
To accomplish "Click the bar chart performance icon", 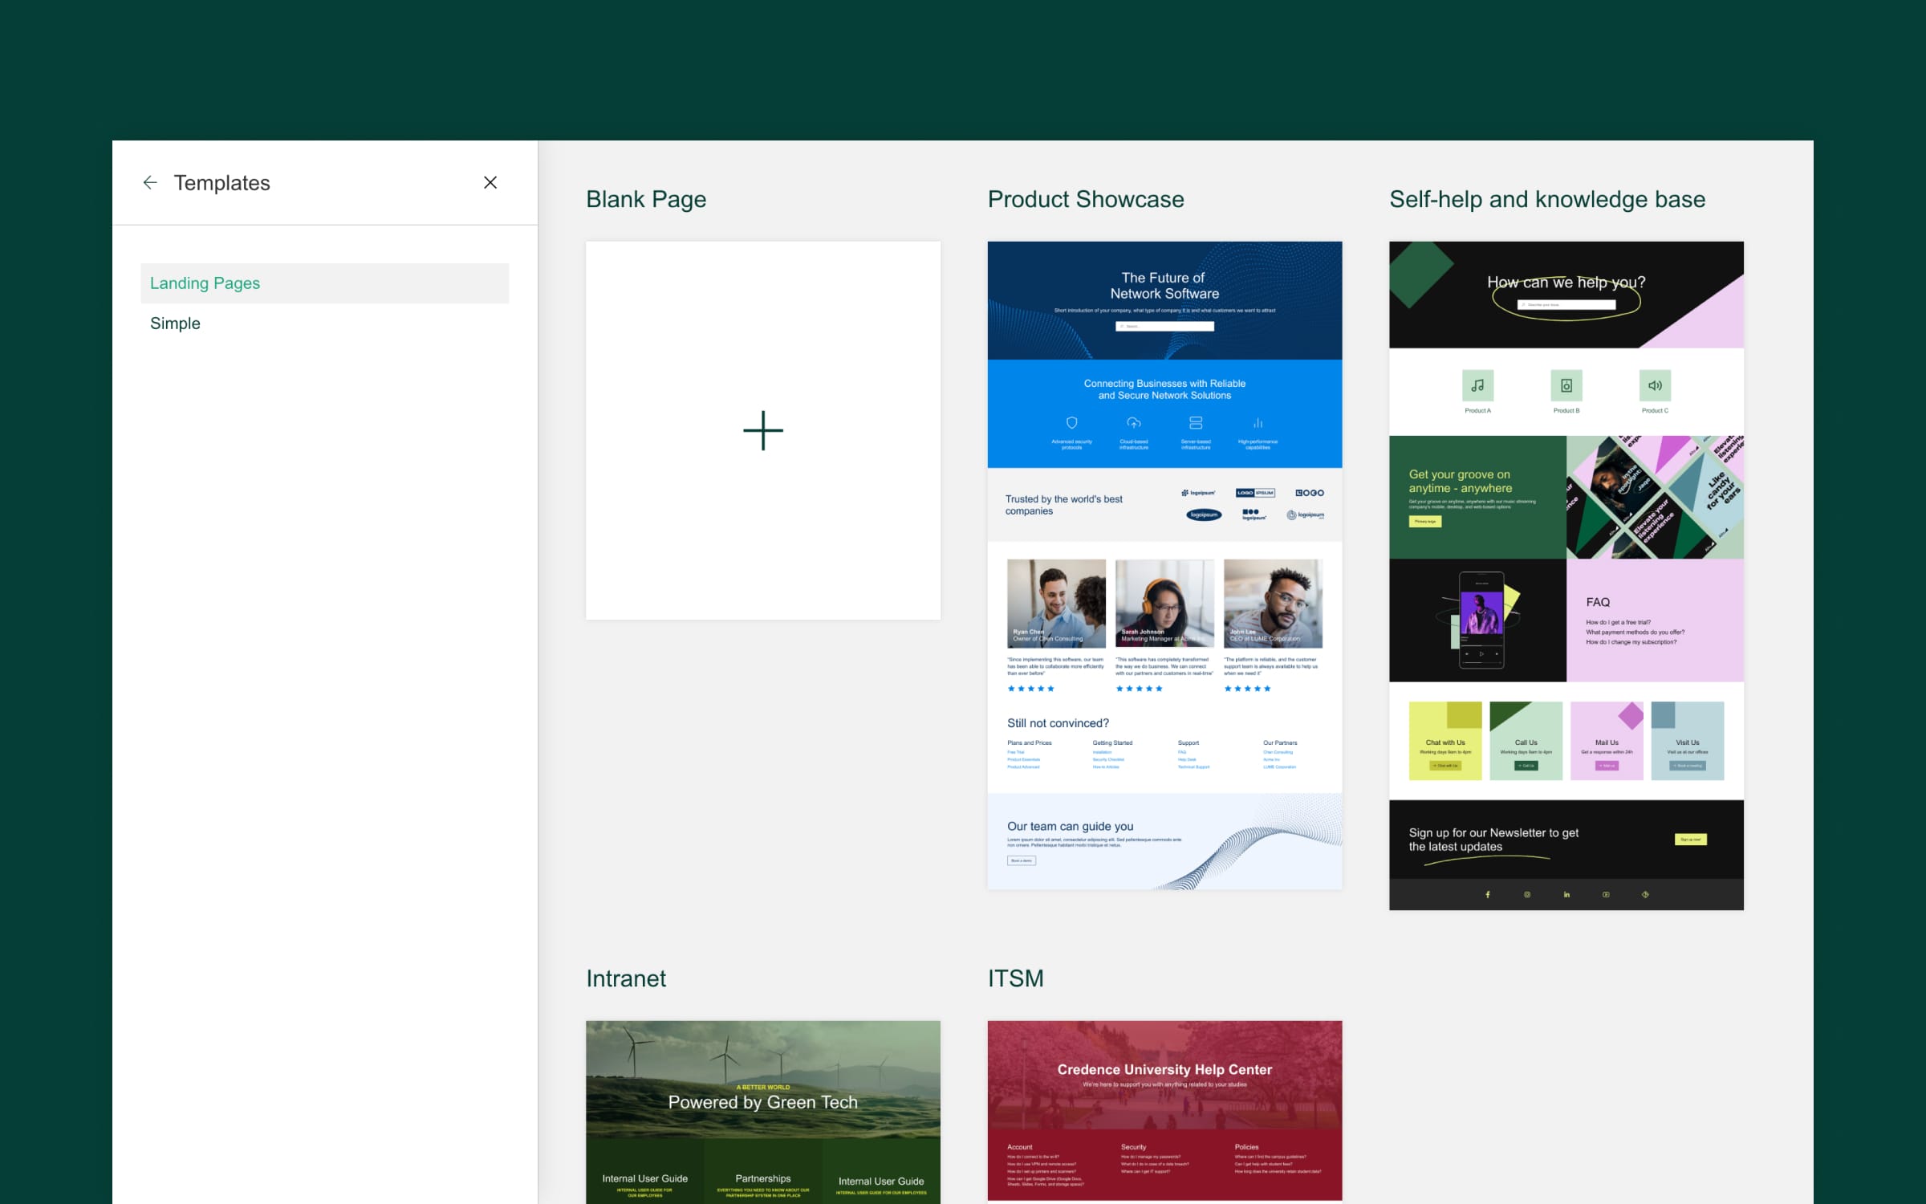I will pyautogui.click(x=1258, y=423).
